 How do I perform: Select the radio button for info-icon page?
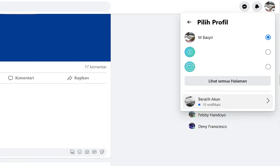(268, 52)
